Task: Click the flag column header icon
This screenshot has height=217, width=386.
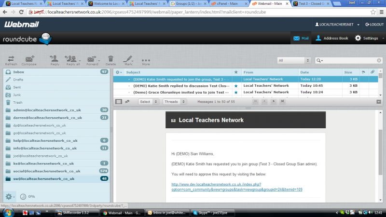Action: click(363, 72)
